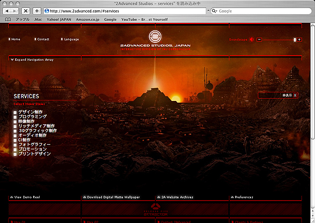Mute the Soundscape speaker icon

coord(251,40)
